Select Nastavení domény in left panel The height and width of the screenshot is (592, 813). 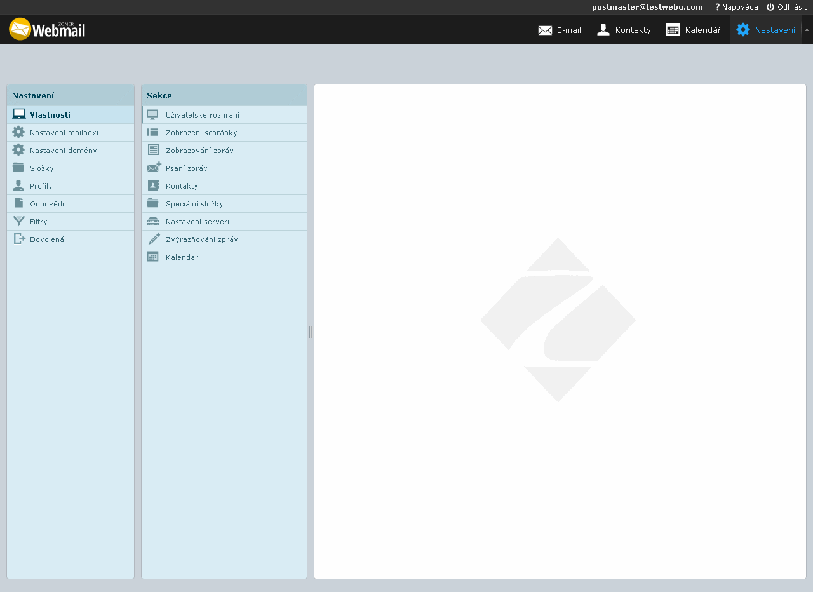click(x=63, y=151)
